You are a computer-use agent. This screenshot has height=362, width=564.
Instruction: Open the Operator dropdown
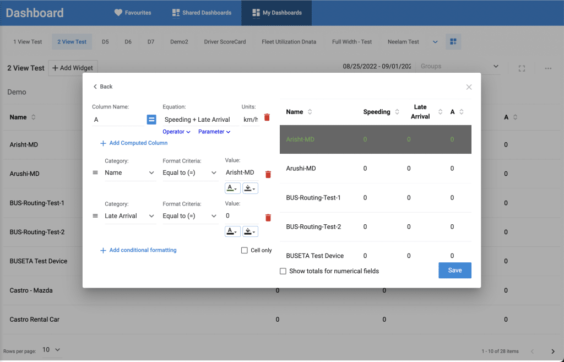click(x=176, y=132)
